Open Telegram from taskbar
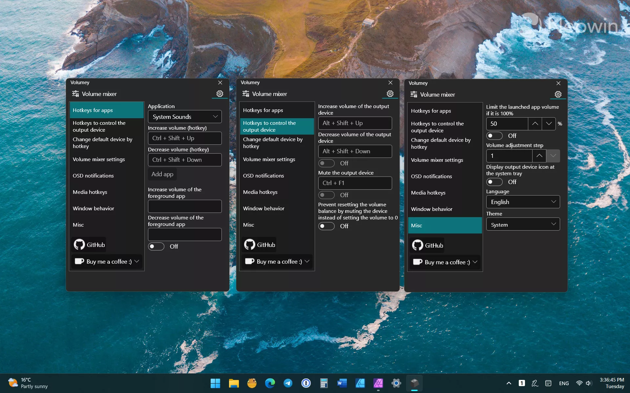The height and width of the screenshot is (393, 630). 288,383
